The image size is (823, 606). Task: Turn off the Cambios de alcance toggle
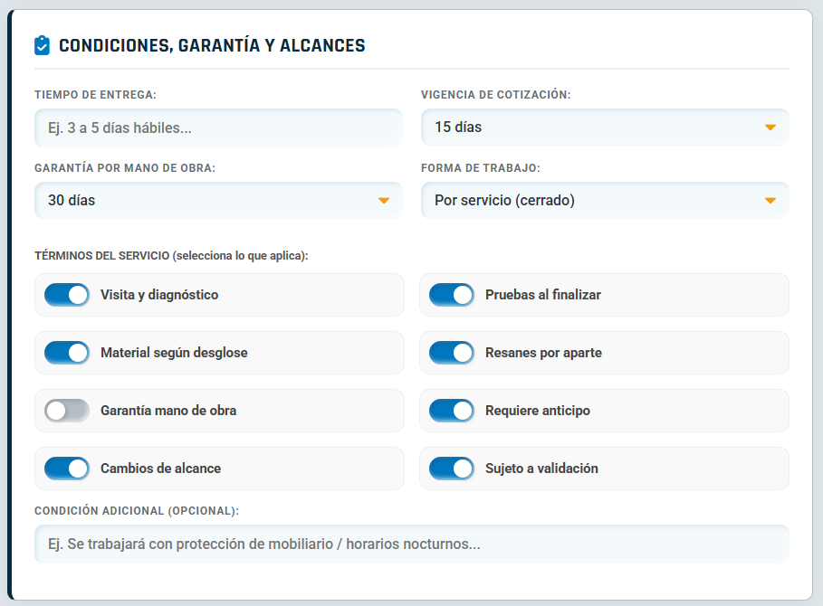65,469
